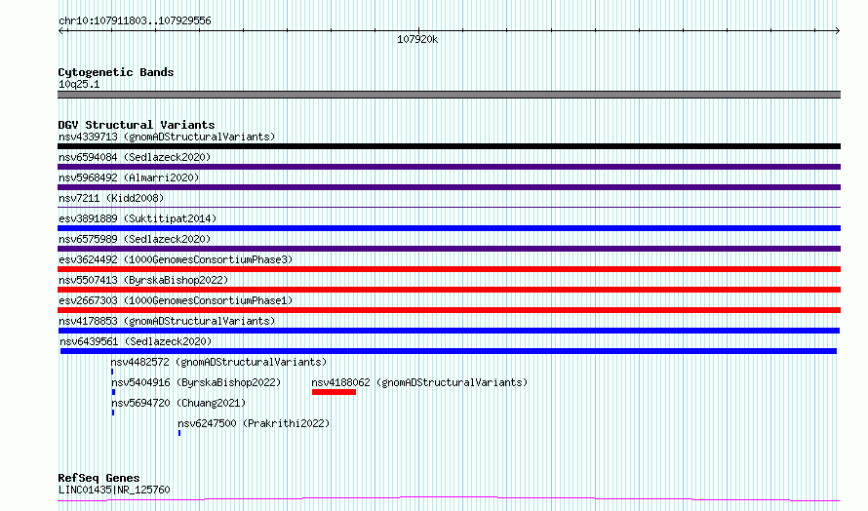The image size is (868, 511).
Task: Open variant nsv5507413 (ByrskaBishop2022) label
Action: (143, 280)
